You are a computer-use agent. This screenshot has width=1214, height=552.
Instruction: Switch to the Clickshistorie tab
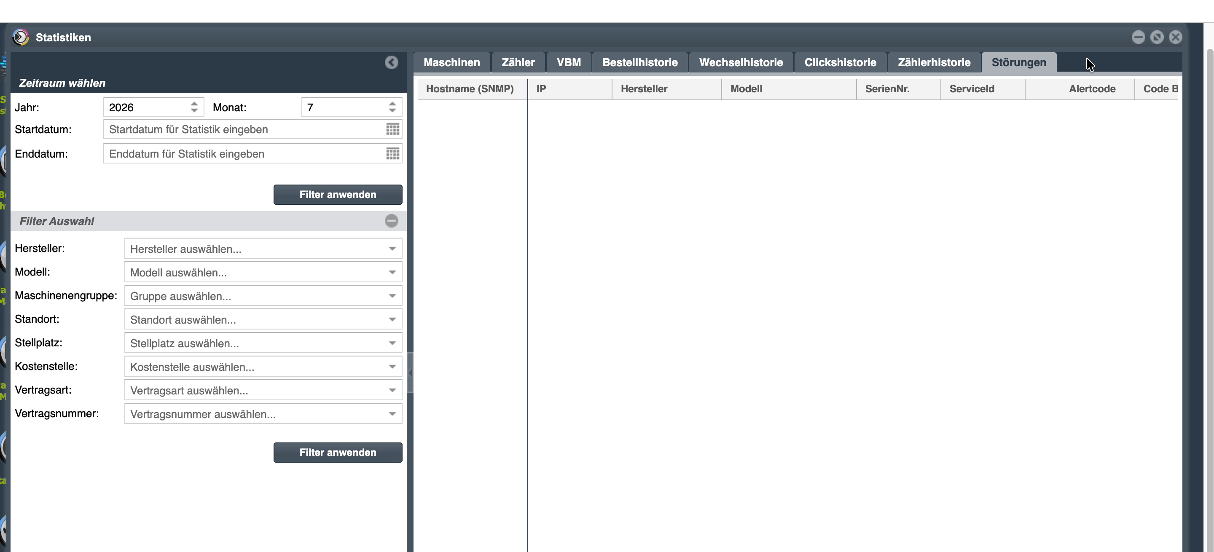[x=840, y=63]
